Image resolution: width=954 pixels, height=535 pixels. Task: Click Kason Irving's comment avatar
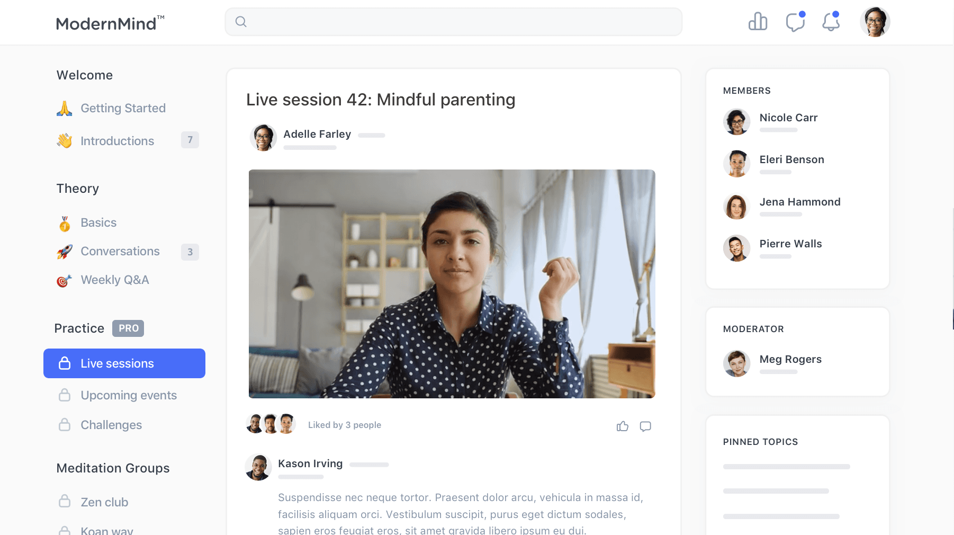point(258,467)
